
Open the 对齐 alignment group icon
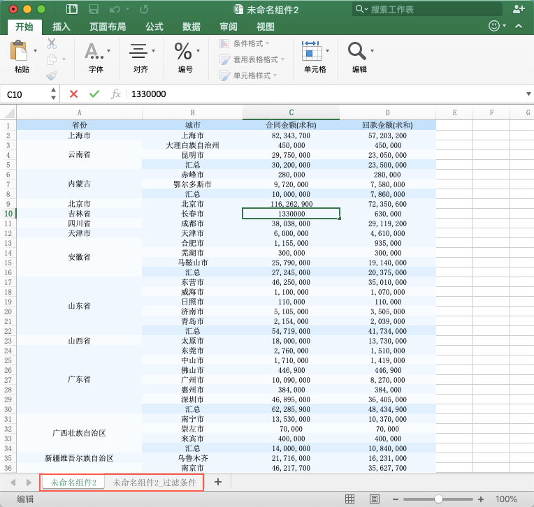138,51
